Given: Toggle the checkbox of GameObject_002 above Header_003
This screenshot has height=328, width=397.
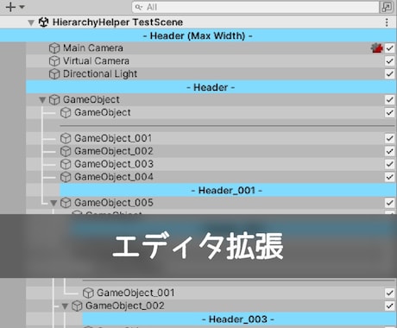Looking at the screenshot, I should coord(390,306).
